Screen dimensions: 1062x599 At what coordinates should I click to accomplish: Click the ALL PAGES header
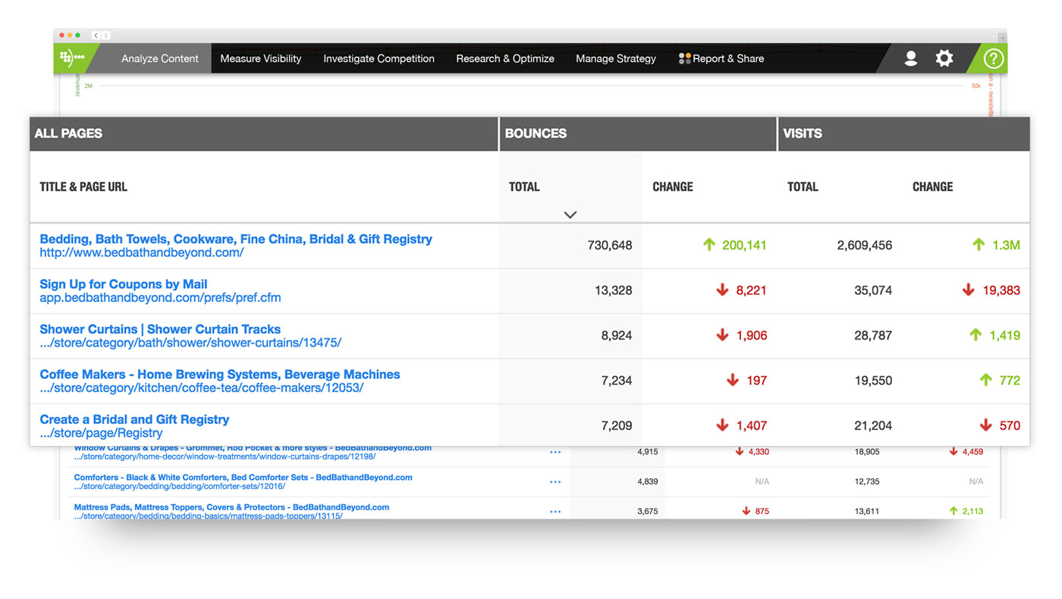(68, 133)
